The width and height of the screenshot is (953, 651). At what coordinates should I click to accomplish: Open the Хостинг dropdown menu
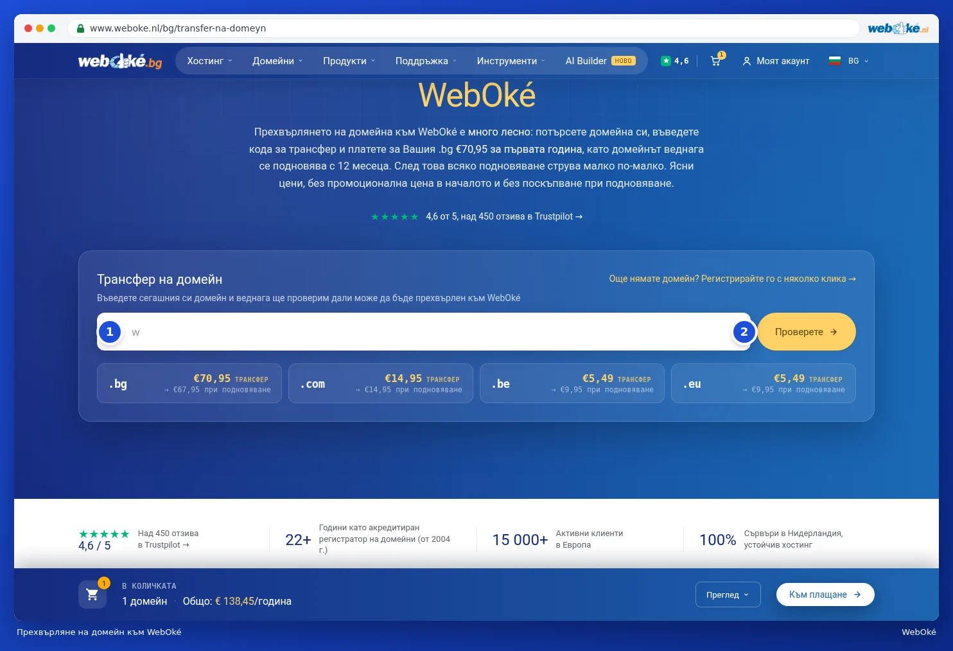[209, 61]
